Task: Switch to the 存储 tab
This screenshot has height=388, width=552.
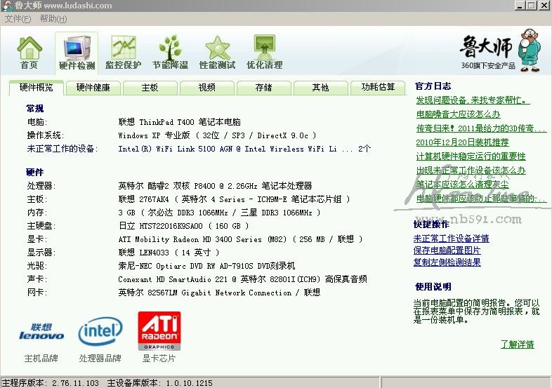Action: [263, 88]
